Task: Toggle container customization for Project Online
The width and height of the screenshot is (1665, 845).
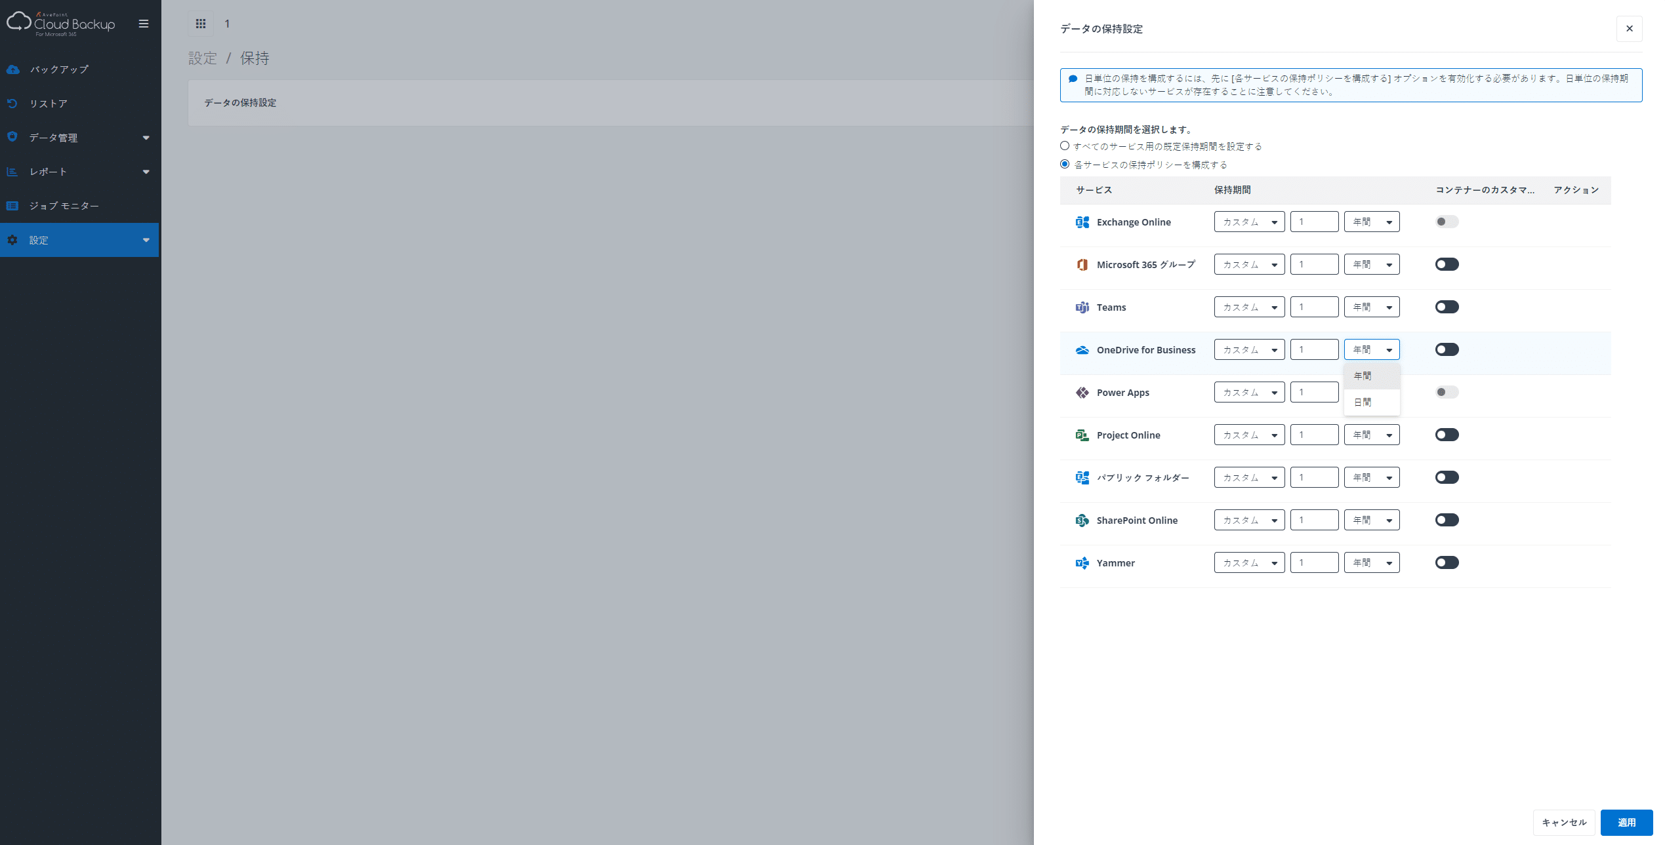Action: pyautogui.click(x=1447, y=435)
